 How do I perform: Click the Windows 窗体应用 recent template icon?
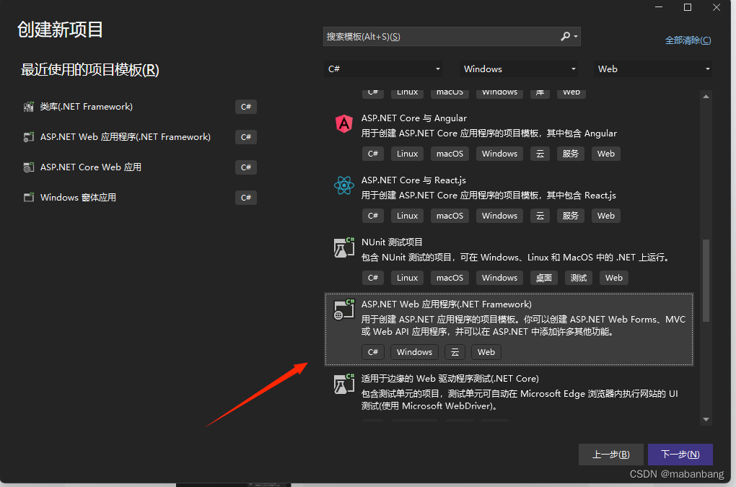[29, 198]
